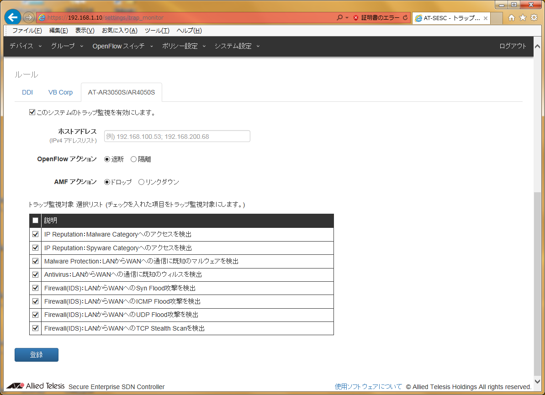Switch to the DDI tab
This screenshot has height=395, width=545.
(x=27, y=92)
